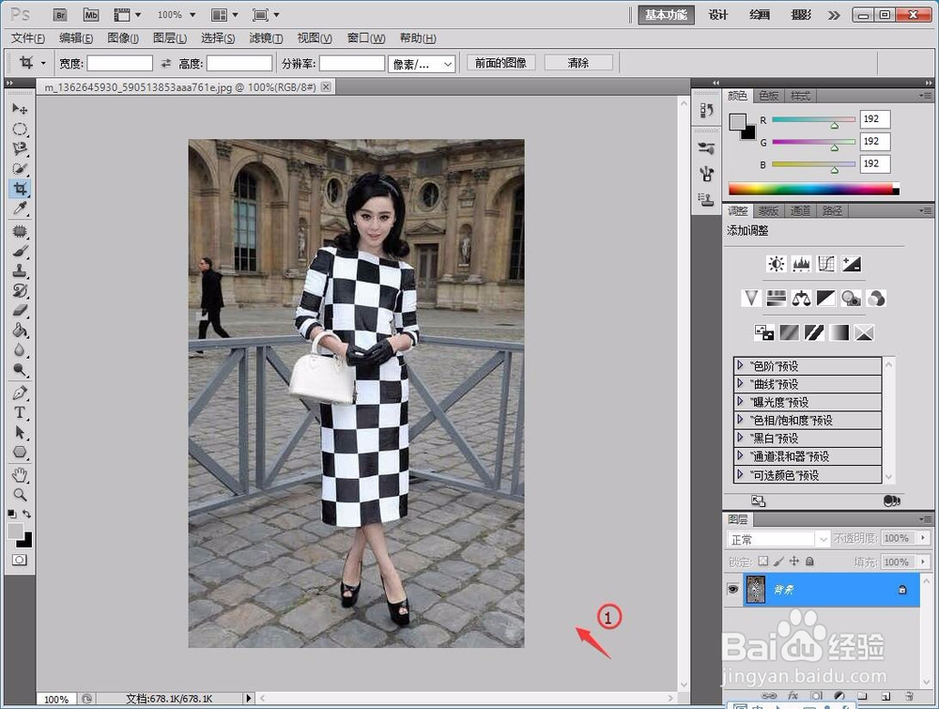Click the Clear button
The width and height of the screenshot is (939, 709).
(x=577, y=63)
